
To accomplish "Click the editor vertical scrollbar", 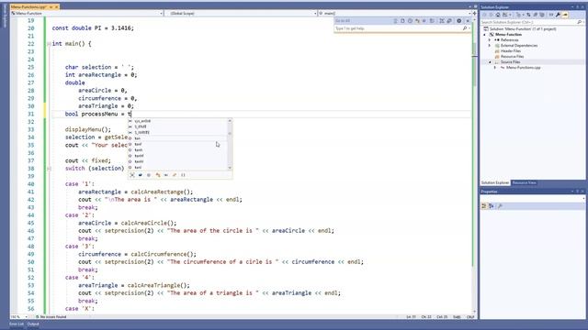I will pyautogui.click(x=474, y=165).
